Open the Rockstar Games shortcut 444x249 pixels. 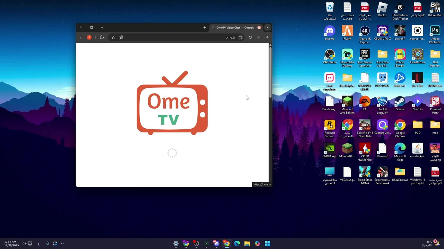tap(330, 129)
